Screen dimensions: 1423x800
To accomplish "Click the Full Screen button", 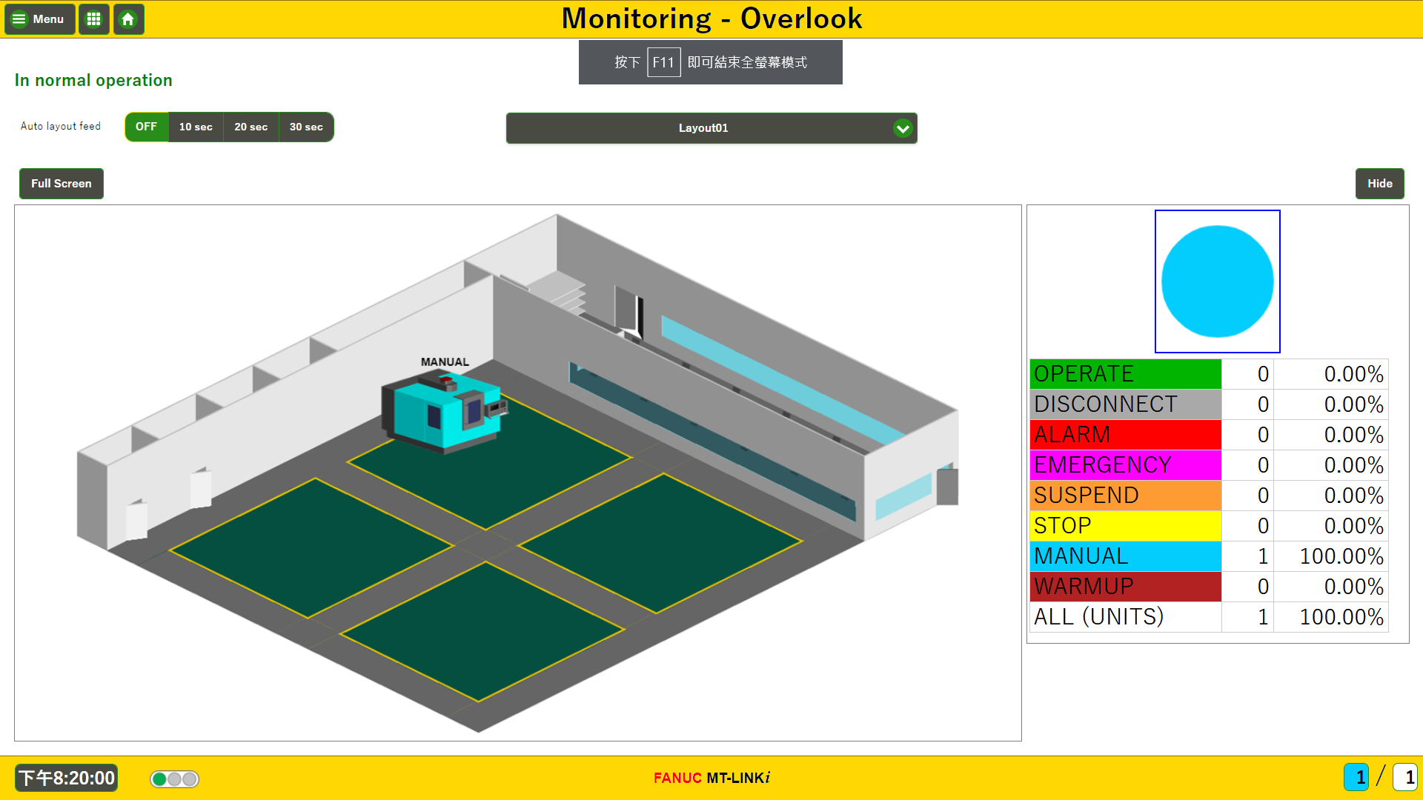I will [62, 184].
